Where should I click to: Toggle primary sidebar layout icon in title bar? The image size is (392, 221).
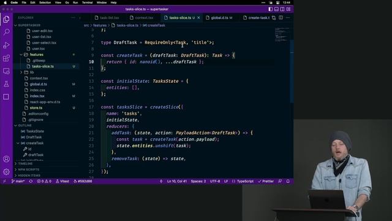[271, 9]
